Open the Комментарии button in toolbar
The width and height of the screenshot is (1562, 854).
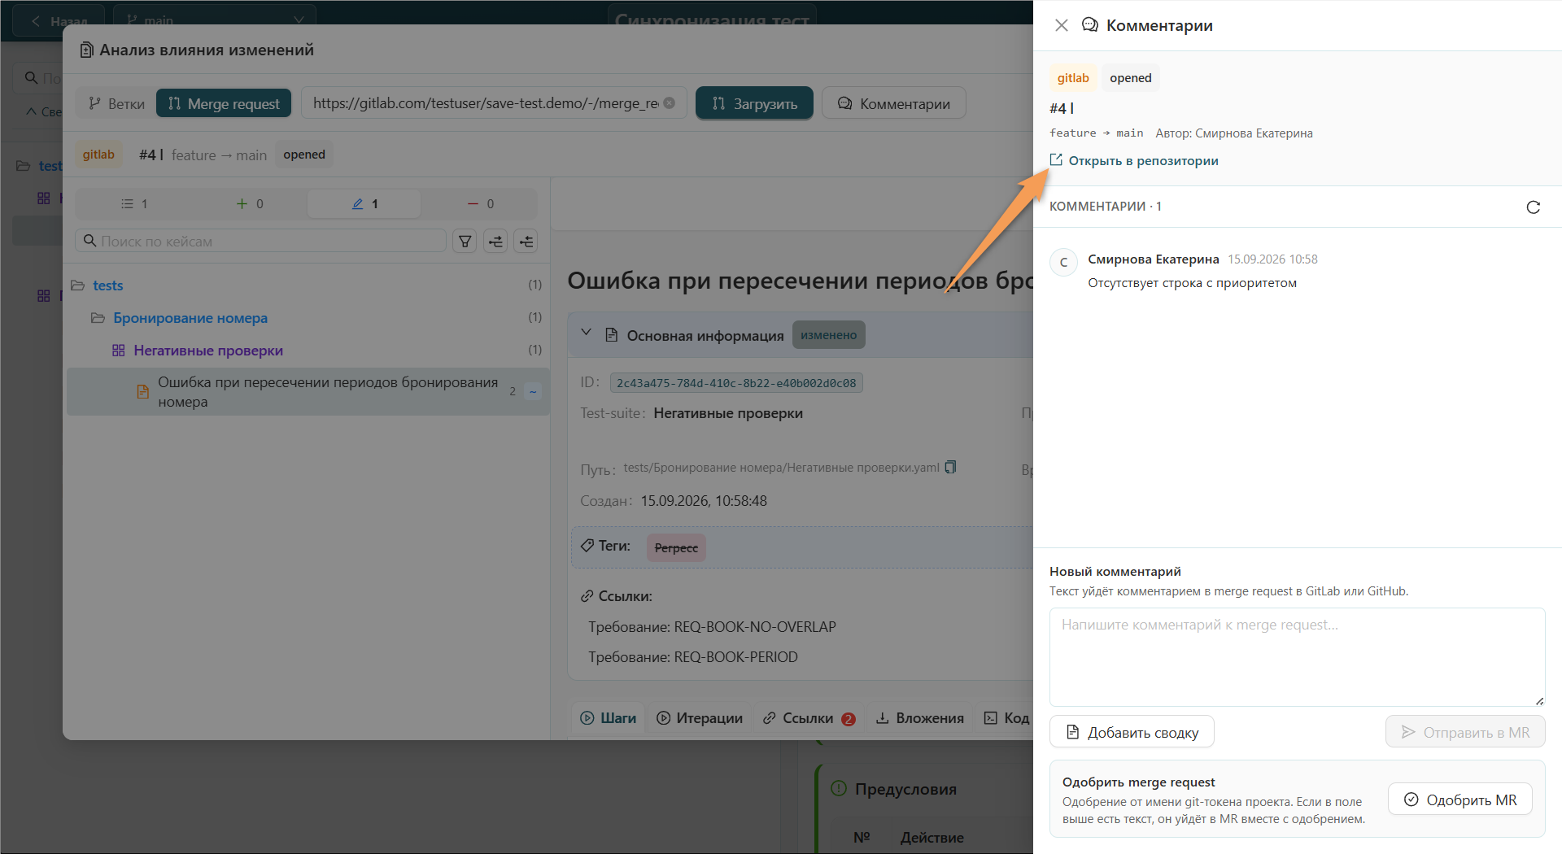click(x=893, y=103)
